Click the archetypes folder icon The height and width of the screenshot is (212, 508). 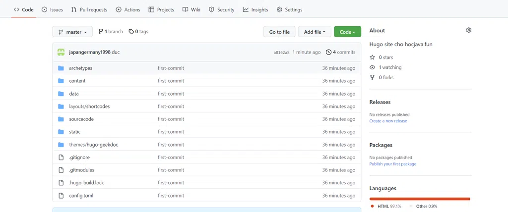point(61,68)
